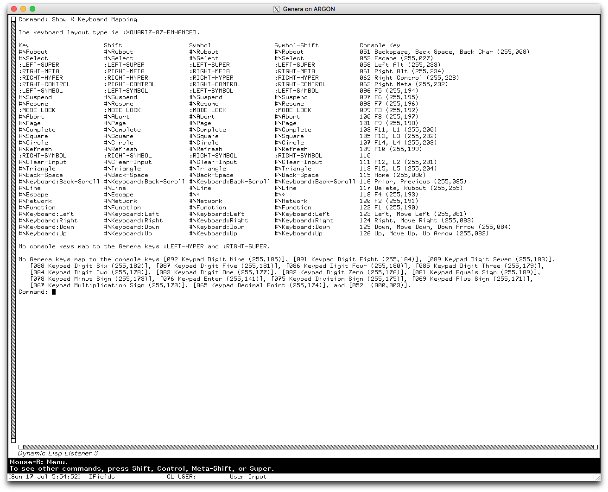Click the top end box of vertical scrollbar

point(13,19)
